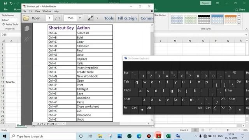The image size is (249, 140).
Task: Open the File menu in Adobe Reader
Action: 24,11
